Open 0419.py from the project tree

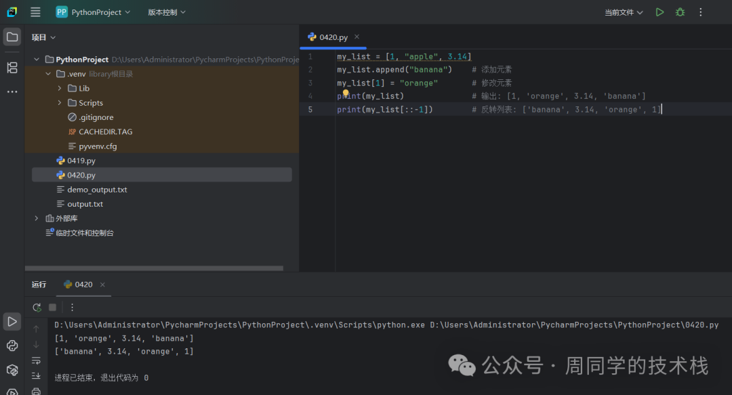(81, 161)
